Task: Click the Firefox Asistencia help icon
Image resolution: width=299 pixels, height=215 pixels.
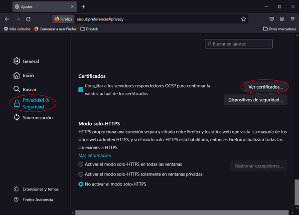Action: tap(16, 200)
